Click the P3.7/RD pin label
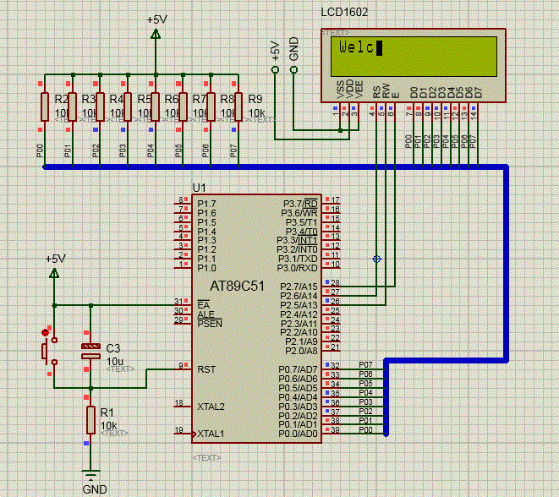 click(x=300, y=204)
